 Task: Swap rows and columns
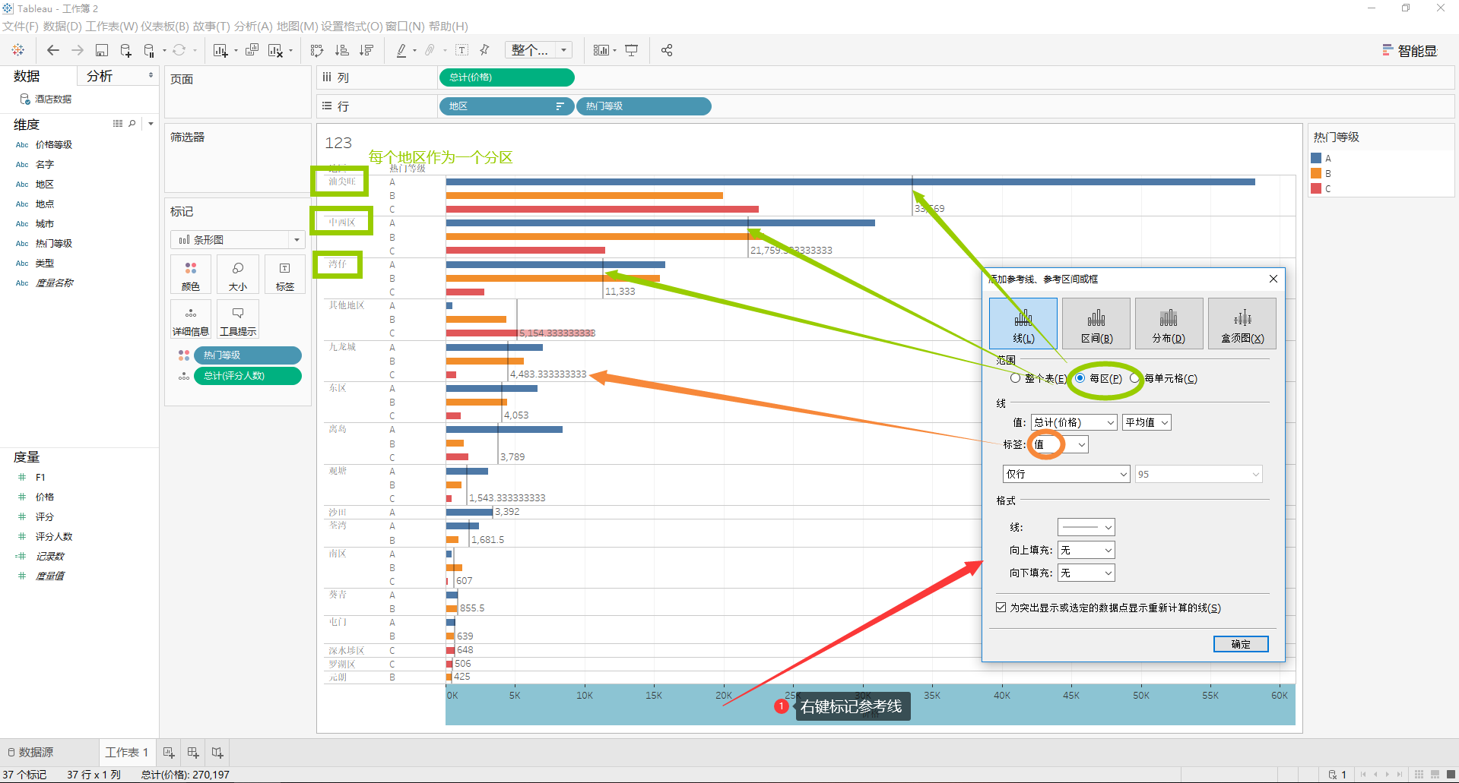[317, 50]
